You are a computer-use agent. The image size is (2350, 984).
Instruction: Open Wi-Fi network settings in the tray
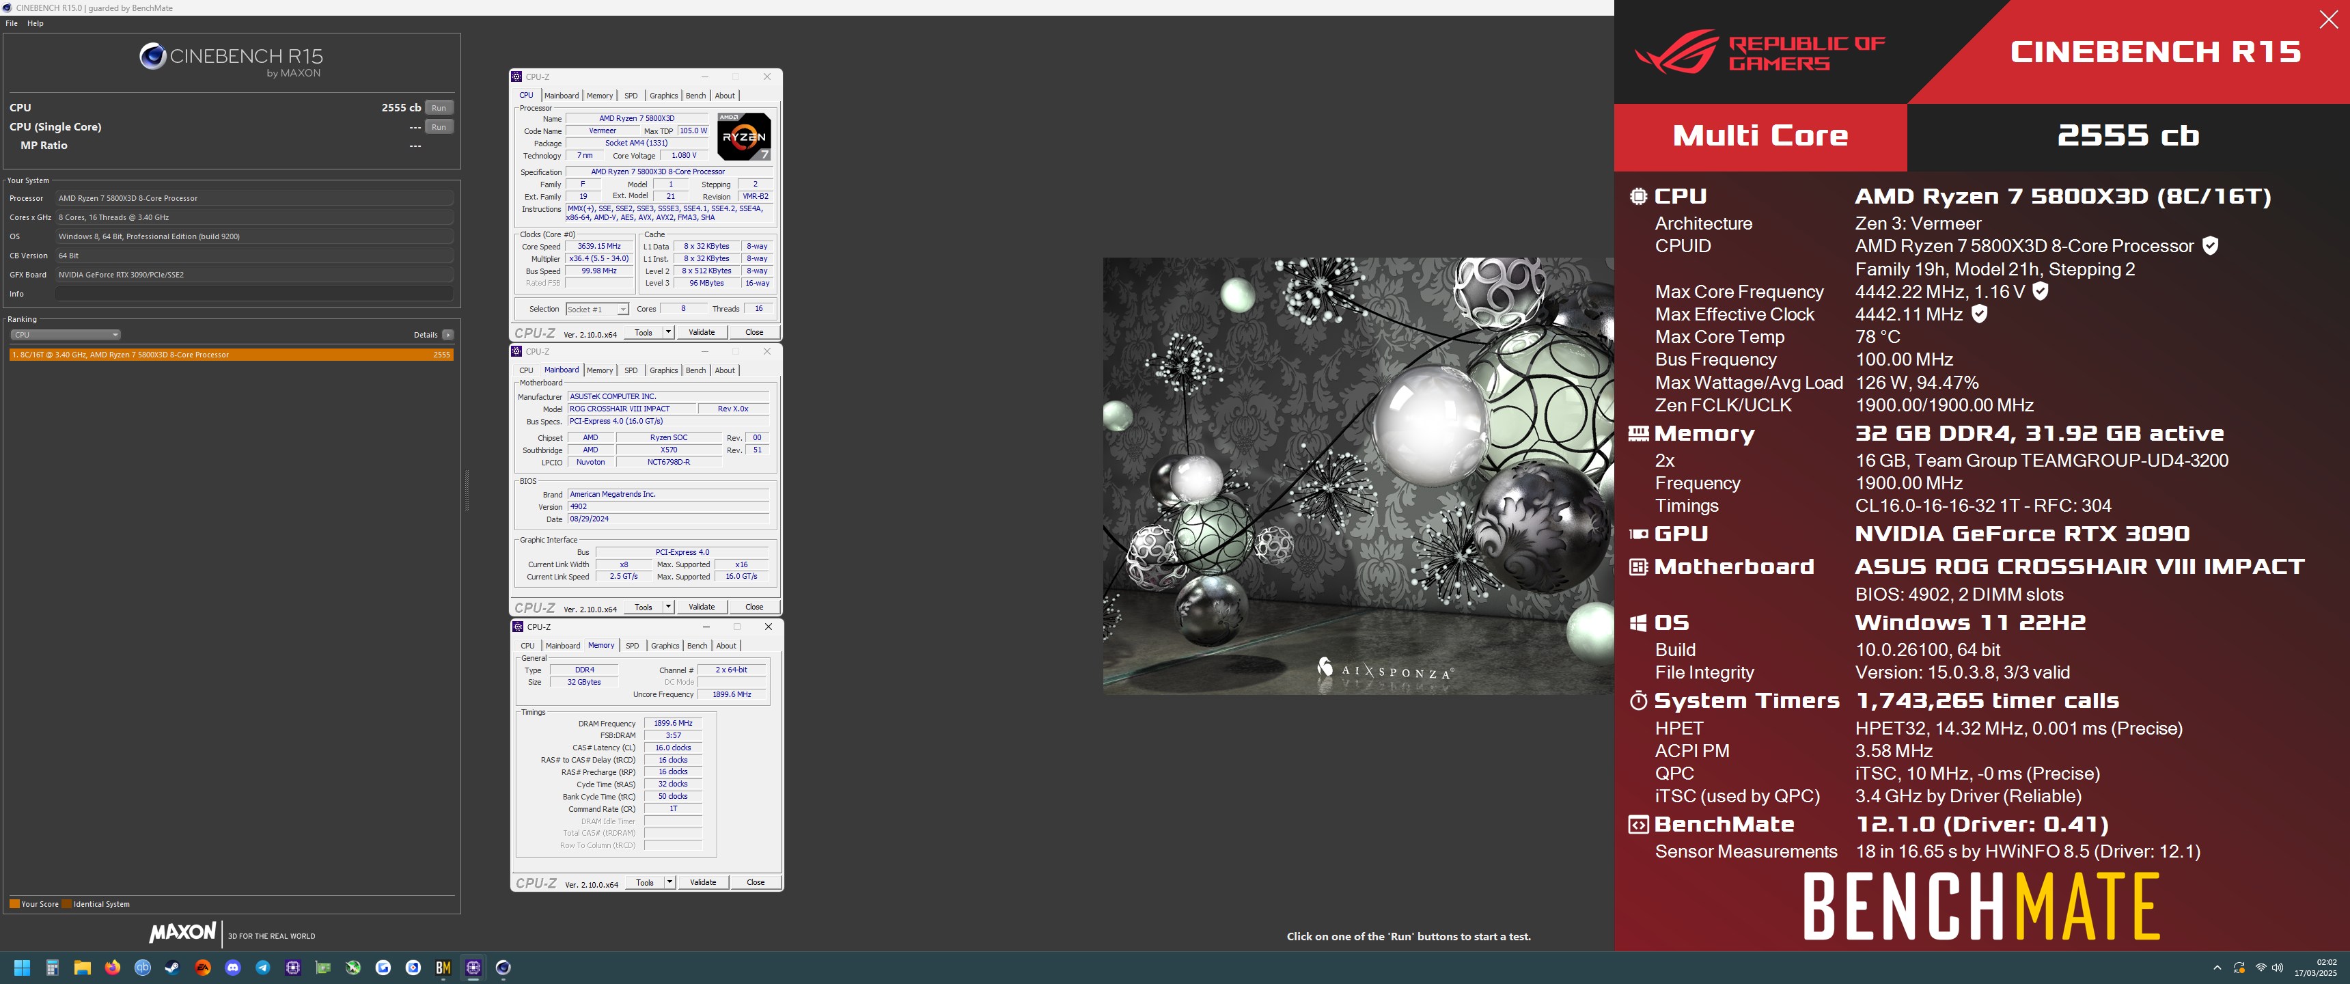[2261, 968]
